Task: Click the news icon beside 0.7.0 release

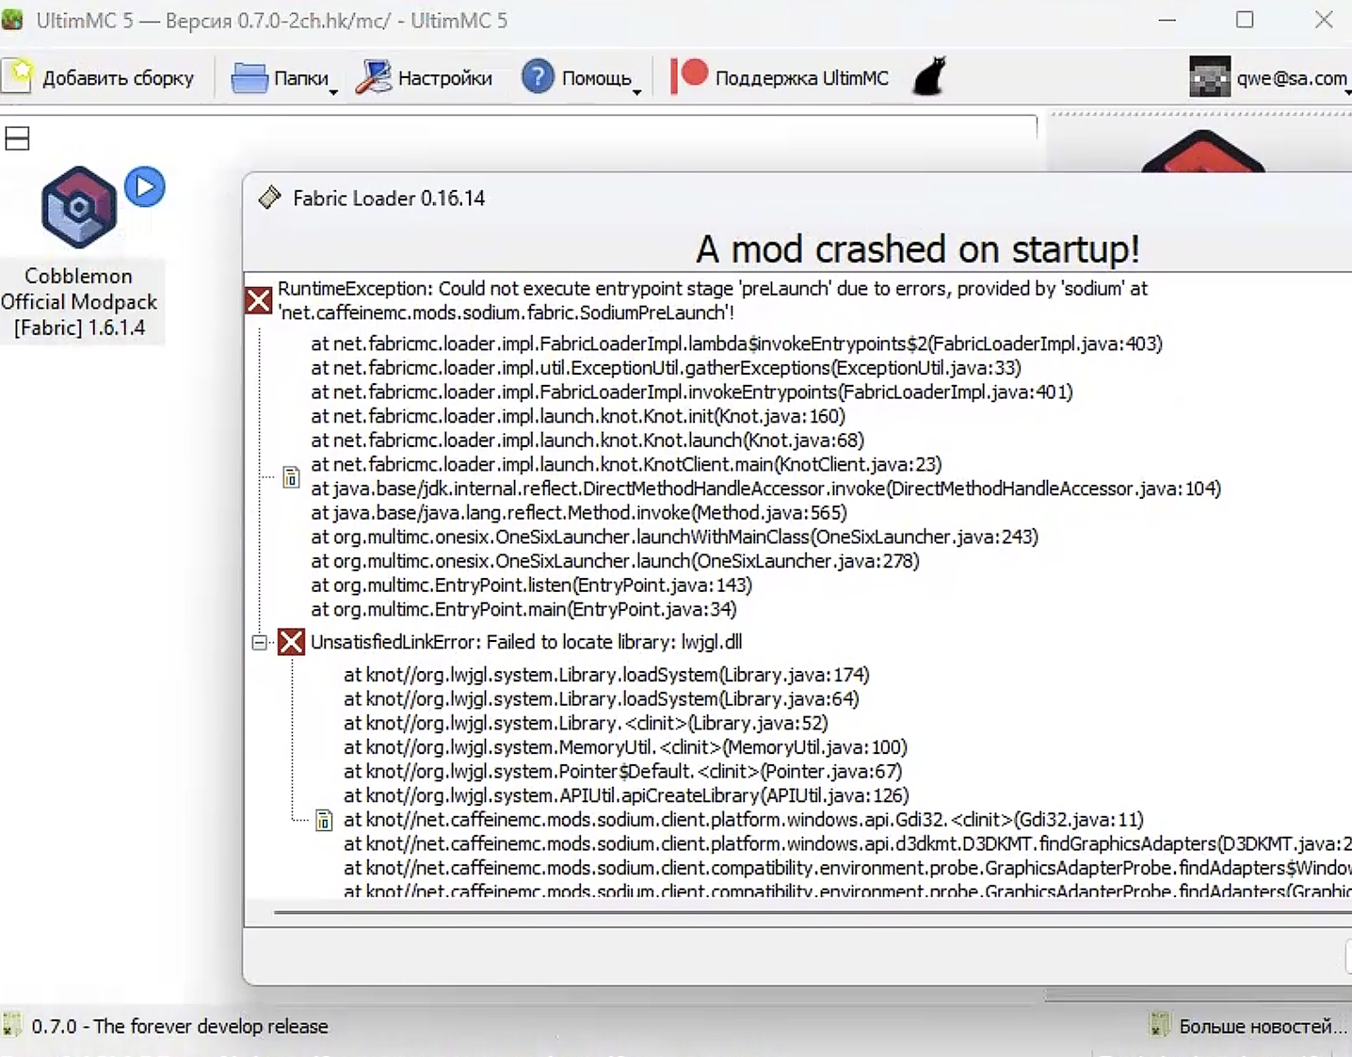Action: (11, 1025)
